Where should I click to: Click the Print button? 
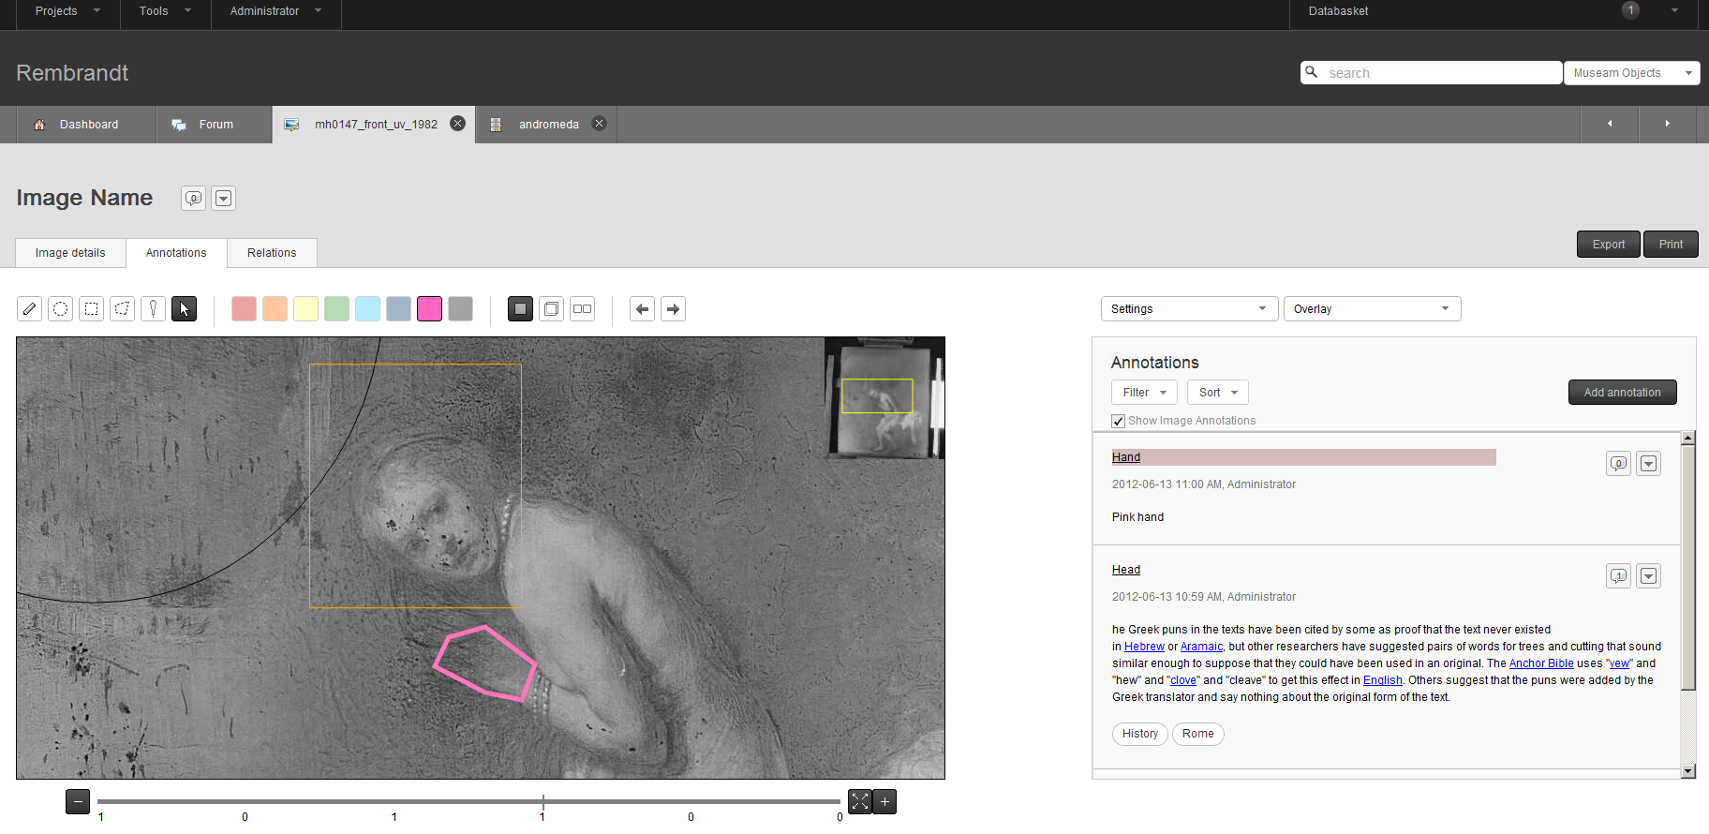pos(1671,244)
